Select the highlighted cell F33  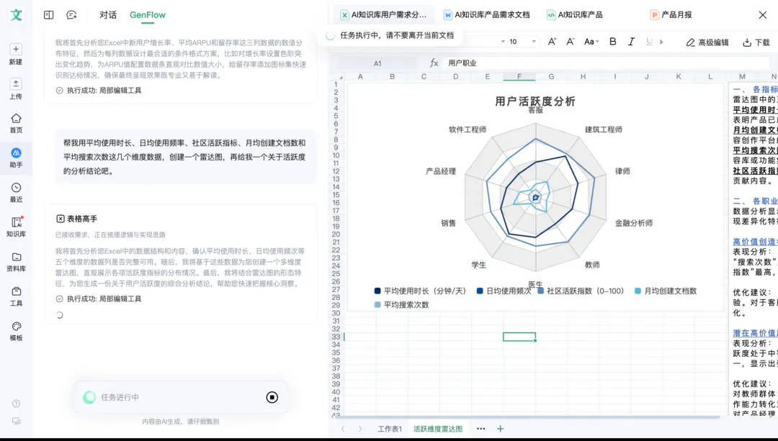point(519,337)
